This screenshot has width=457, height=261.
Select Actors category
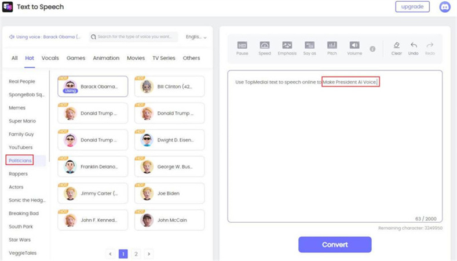tap(16, 187)
